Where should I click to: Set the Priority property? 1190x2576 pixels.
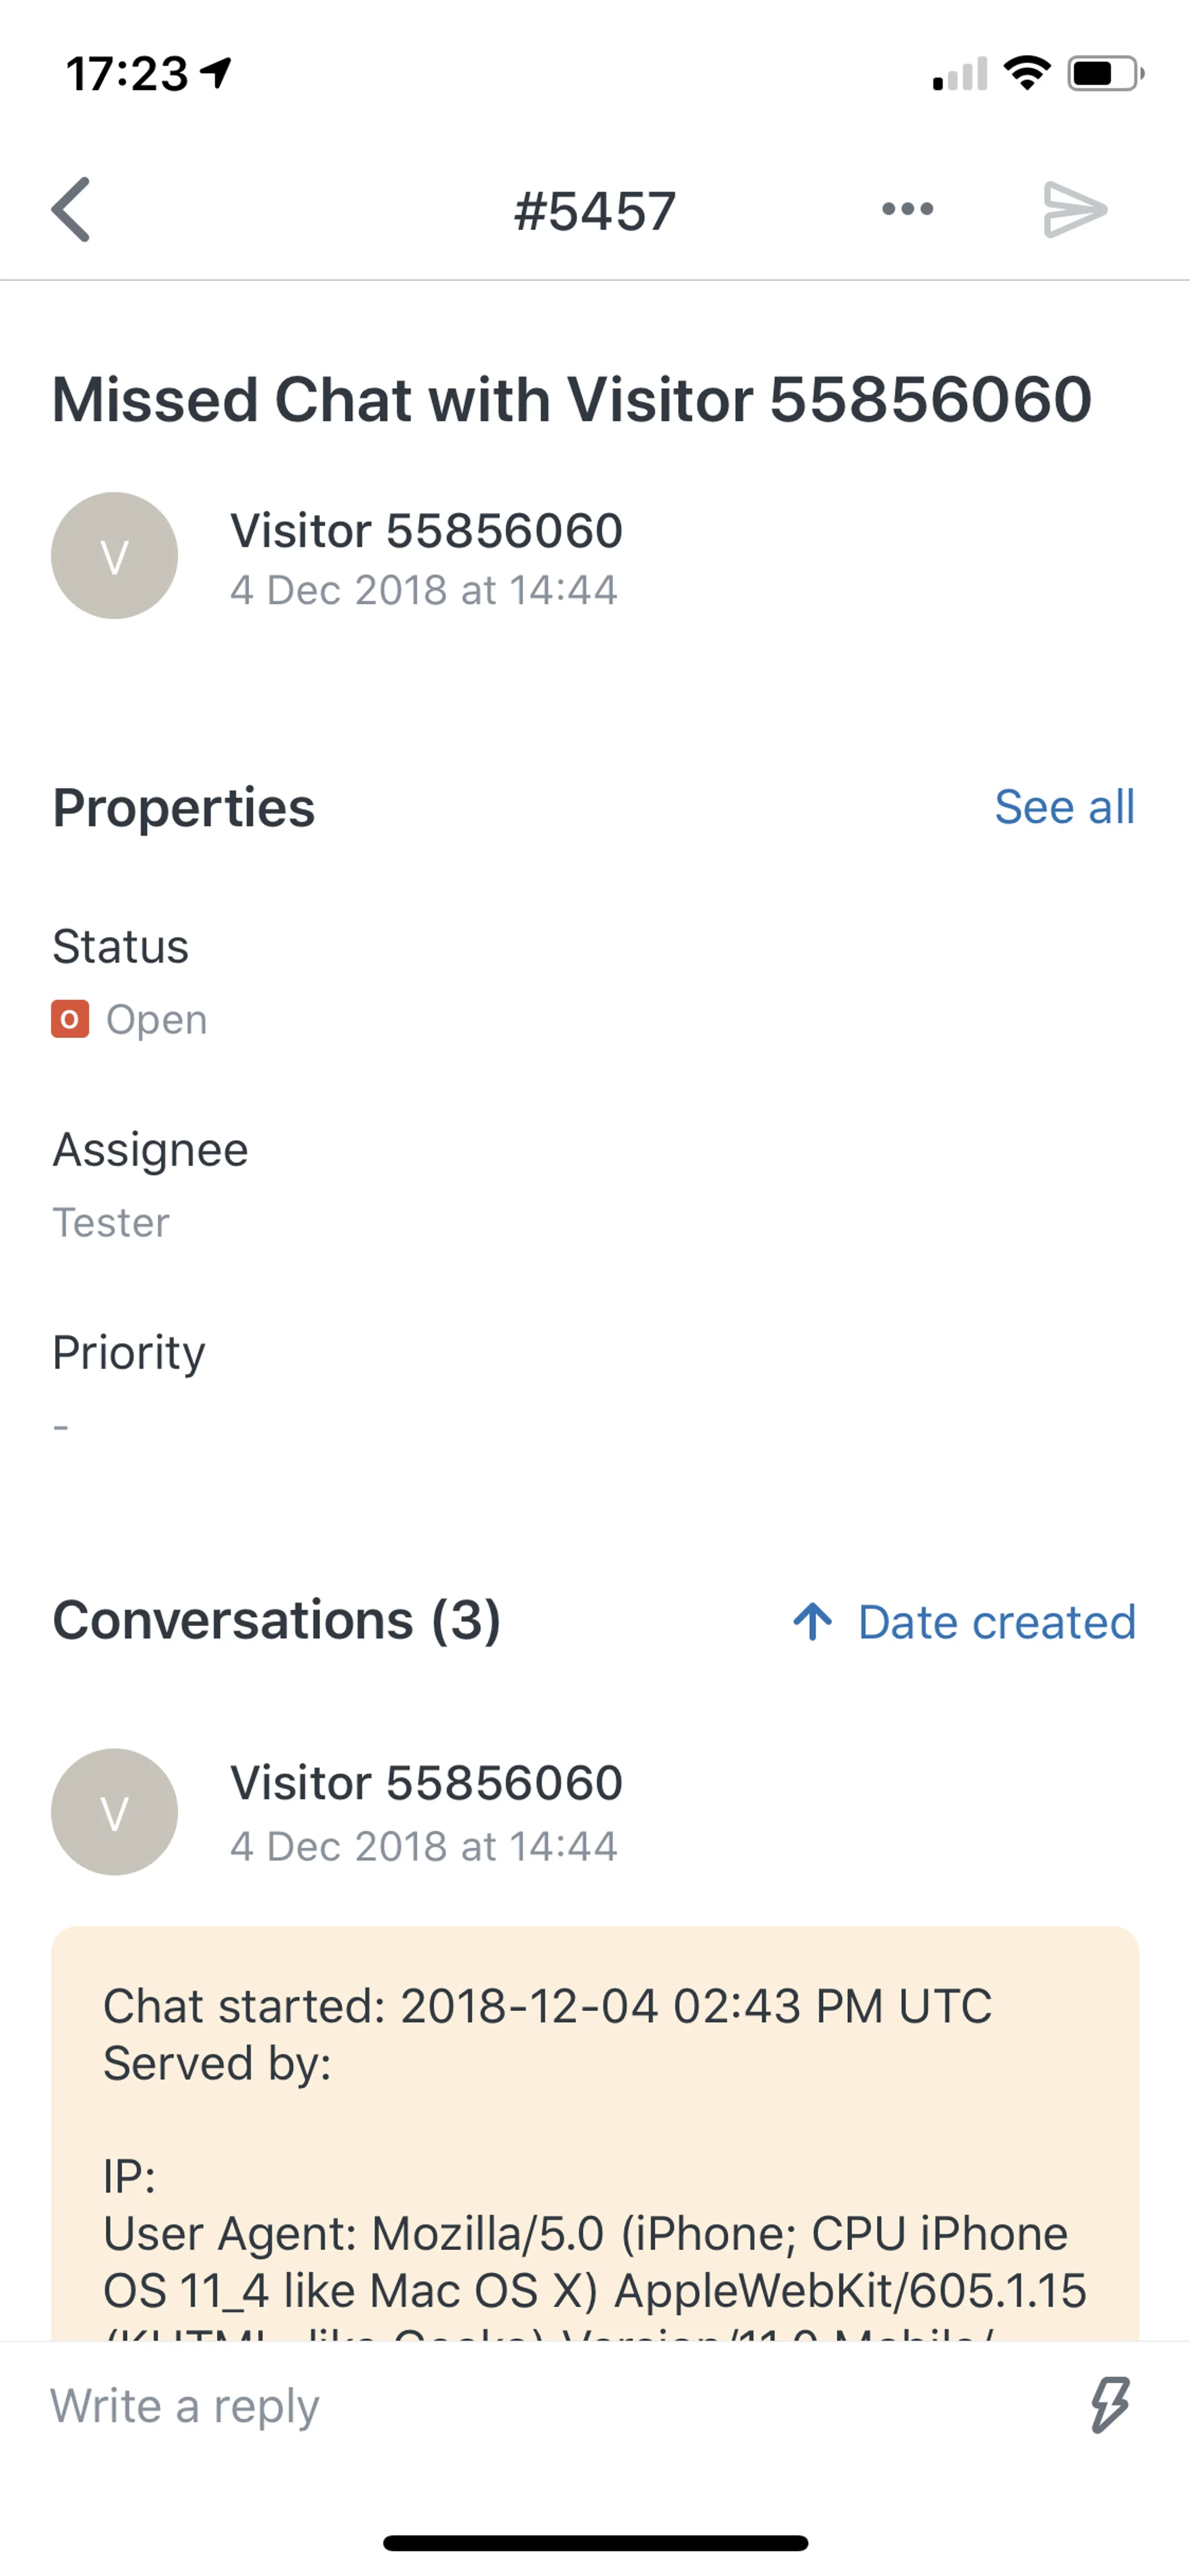[62, 1425]
